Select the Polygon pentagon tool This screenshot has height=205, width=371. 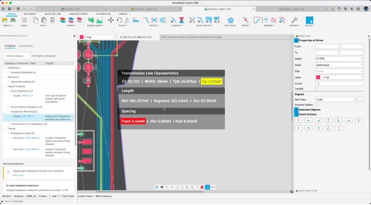point(231,20)
